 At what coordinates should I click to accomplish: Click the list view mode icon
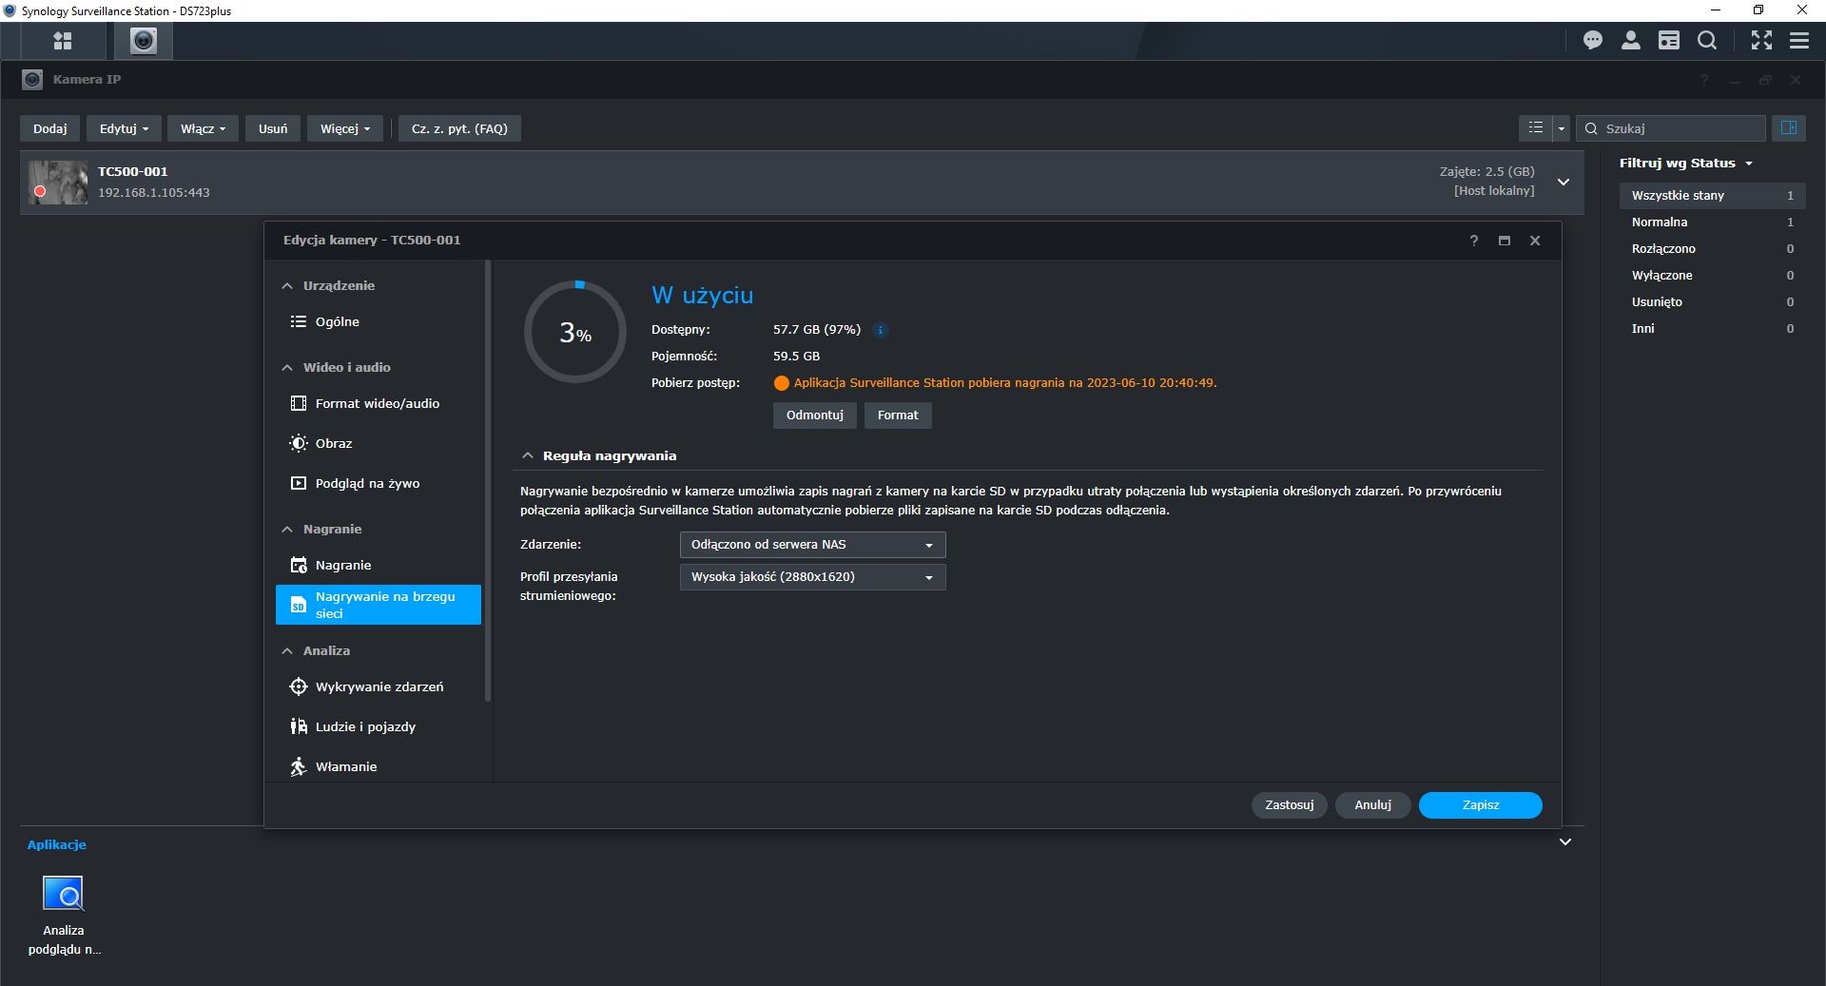[x=1535, y=128]
